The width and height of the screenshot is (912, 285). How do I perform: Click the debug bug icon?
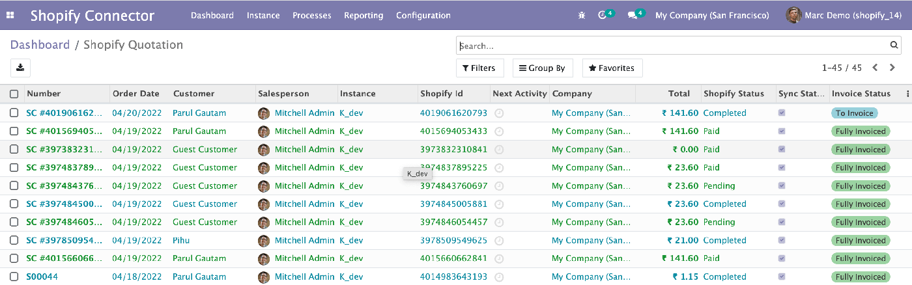pos(582,16)
